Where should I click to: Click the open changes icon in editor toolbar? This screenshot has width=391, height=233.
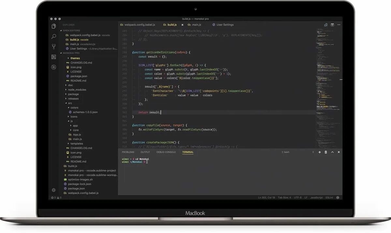pyautogui.click(x=326, y=25)
